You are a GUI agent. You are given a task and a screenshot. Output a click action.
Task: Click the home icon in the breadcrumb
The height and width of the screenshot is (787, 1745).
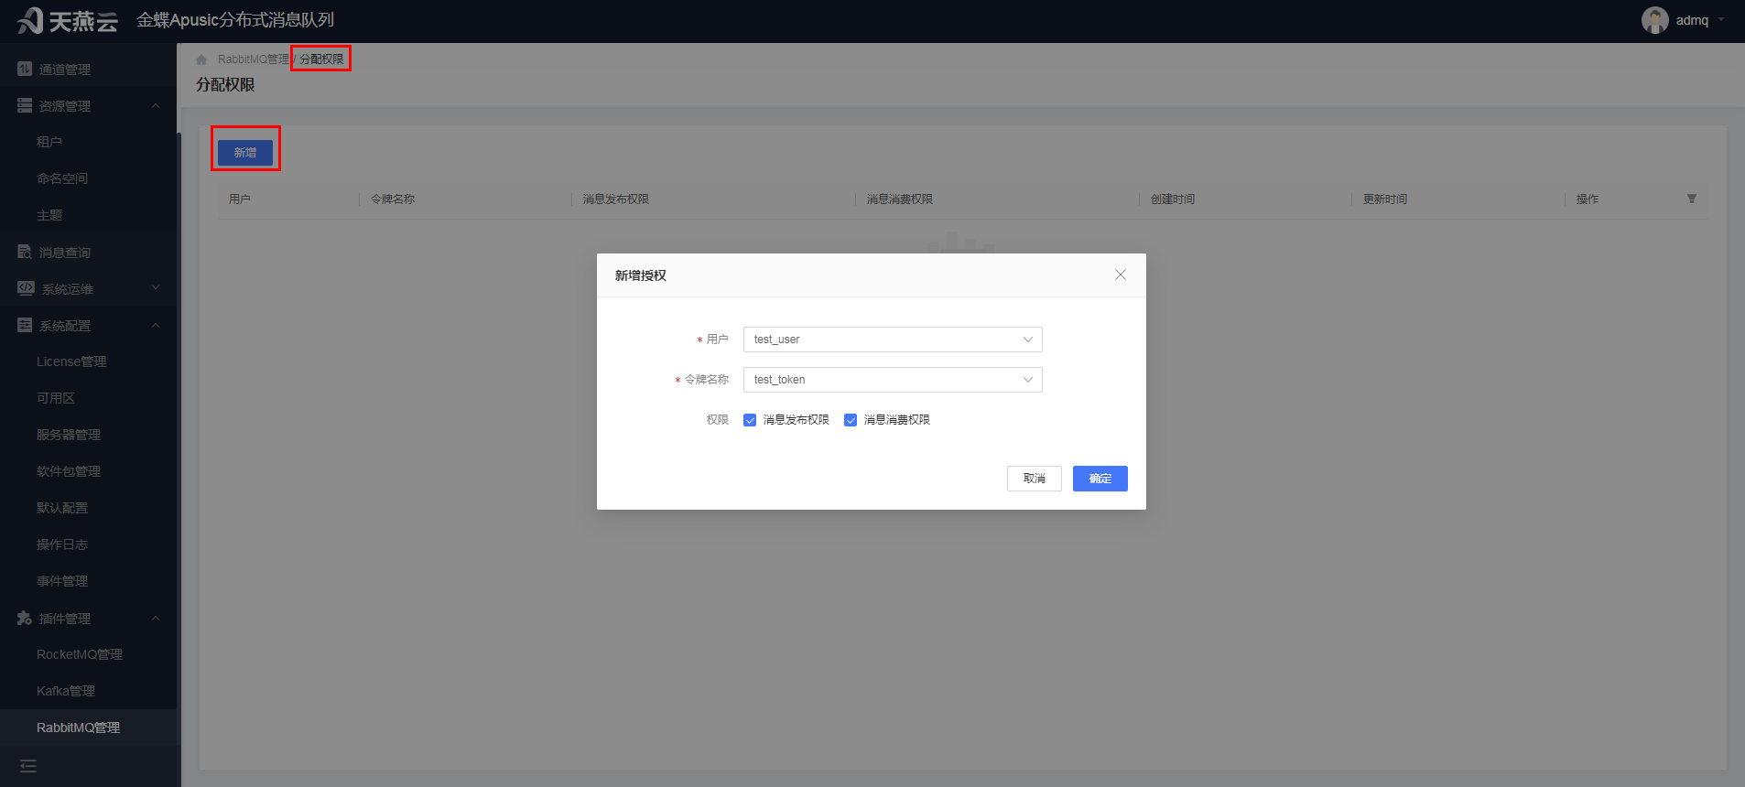coord(201,59)
